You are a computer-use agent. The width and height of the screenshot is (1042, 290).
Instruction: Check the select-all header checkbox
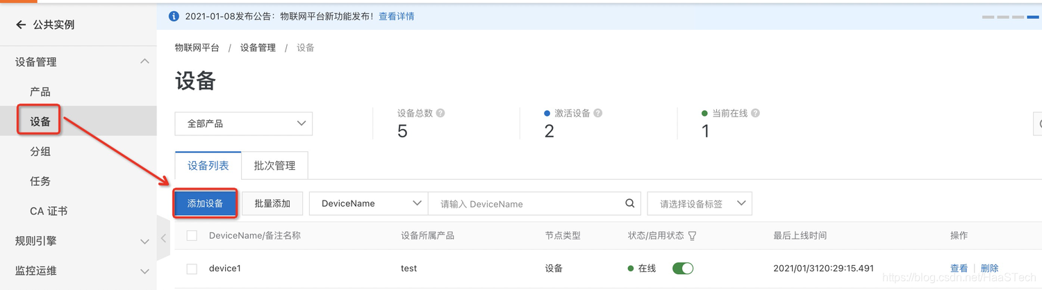coord(192,236)
